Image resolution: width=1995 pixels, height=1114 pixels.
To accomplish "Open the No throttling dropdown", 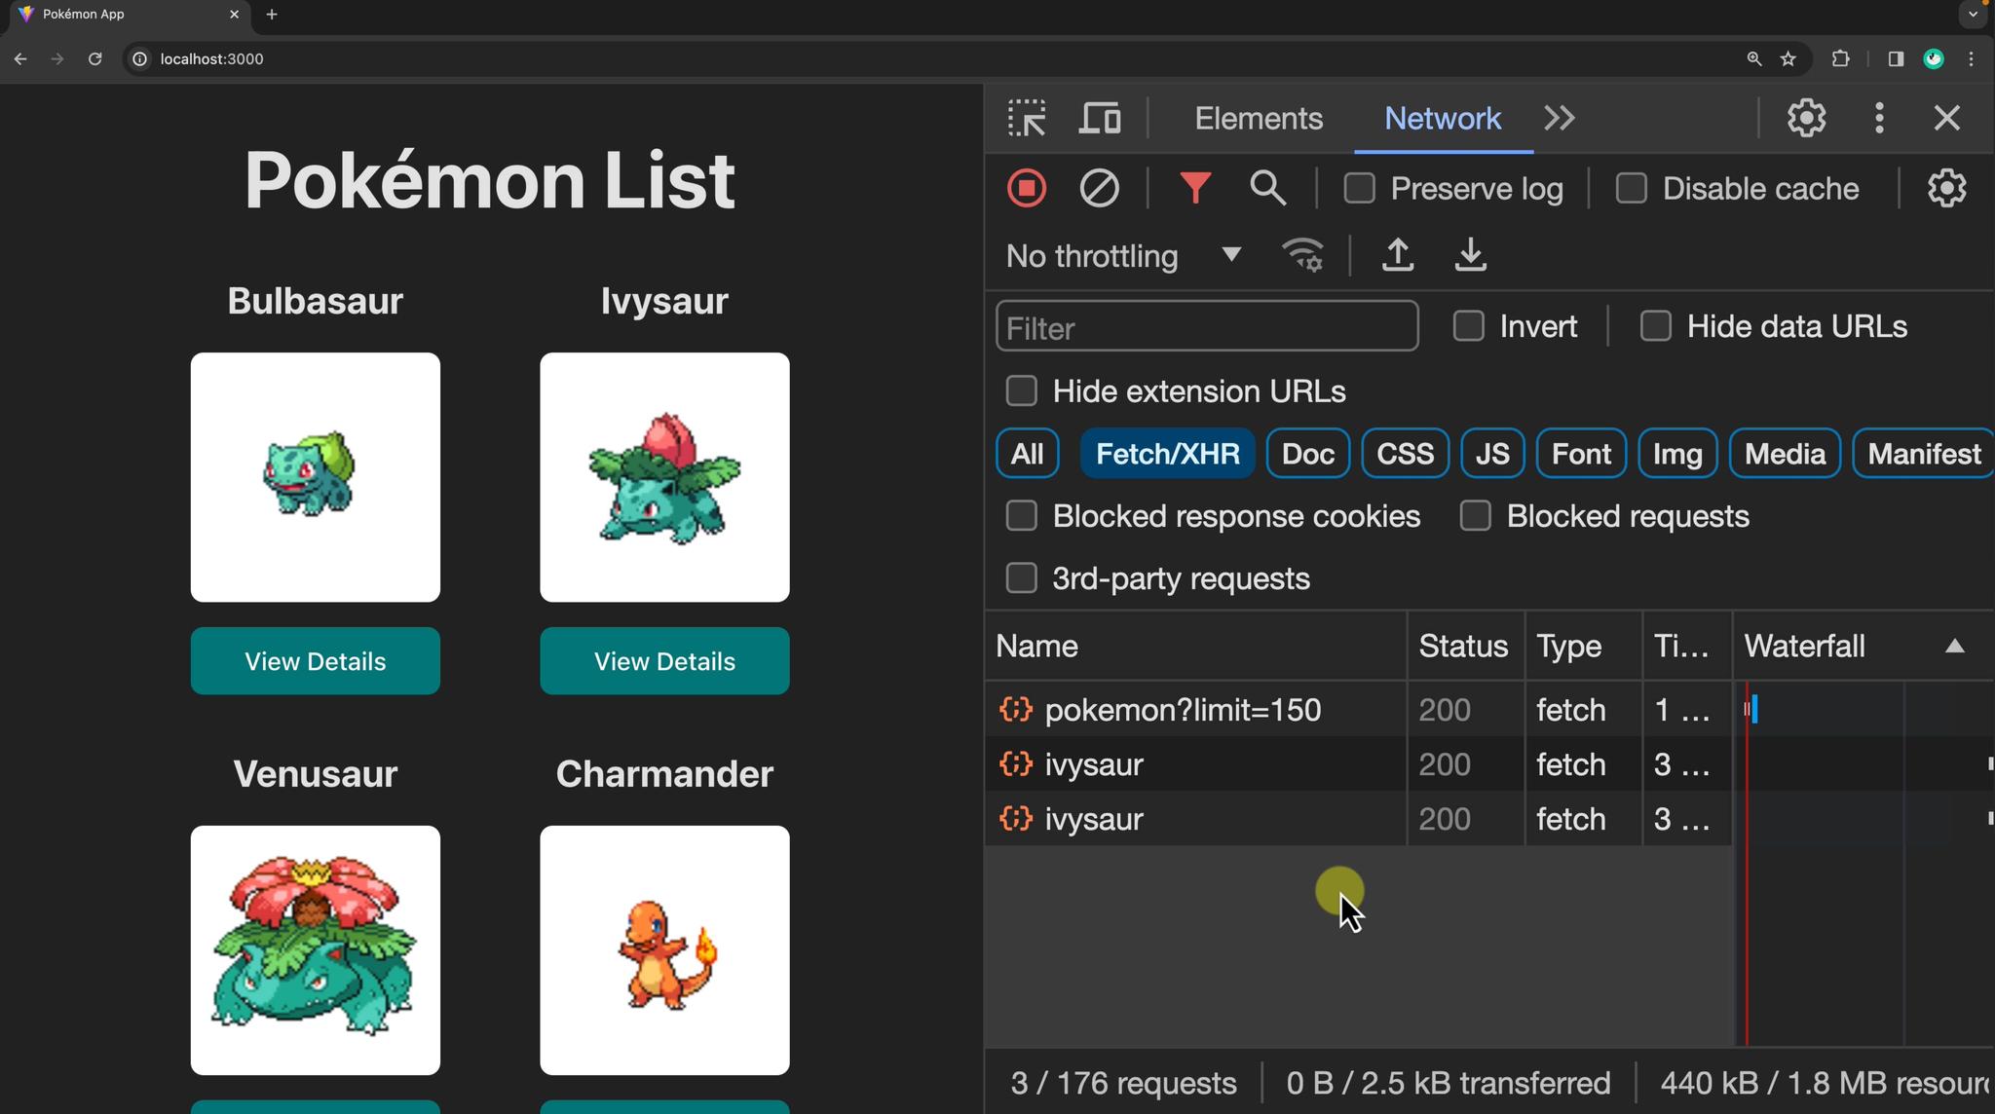I will pos(1123,256).
